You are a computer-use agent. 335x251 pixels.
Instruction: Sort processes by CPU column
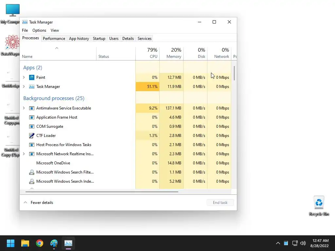click(148, 53)
